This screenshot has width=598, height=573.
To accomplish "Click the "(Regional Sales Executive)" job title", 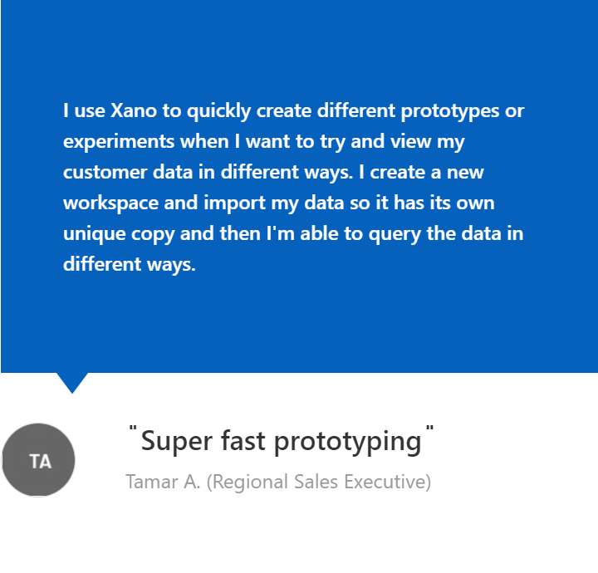I will [319, 482].
